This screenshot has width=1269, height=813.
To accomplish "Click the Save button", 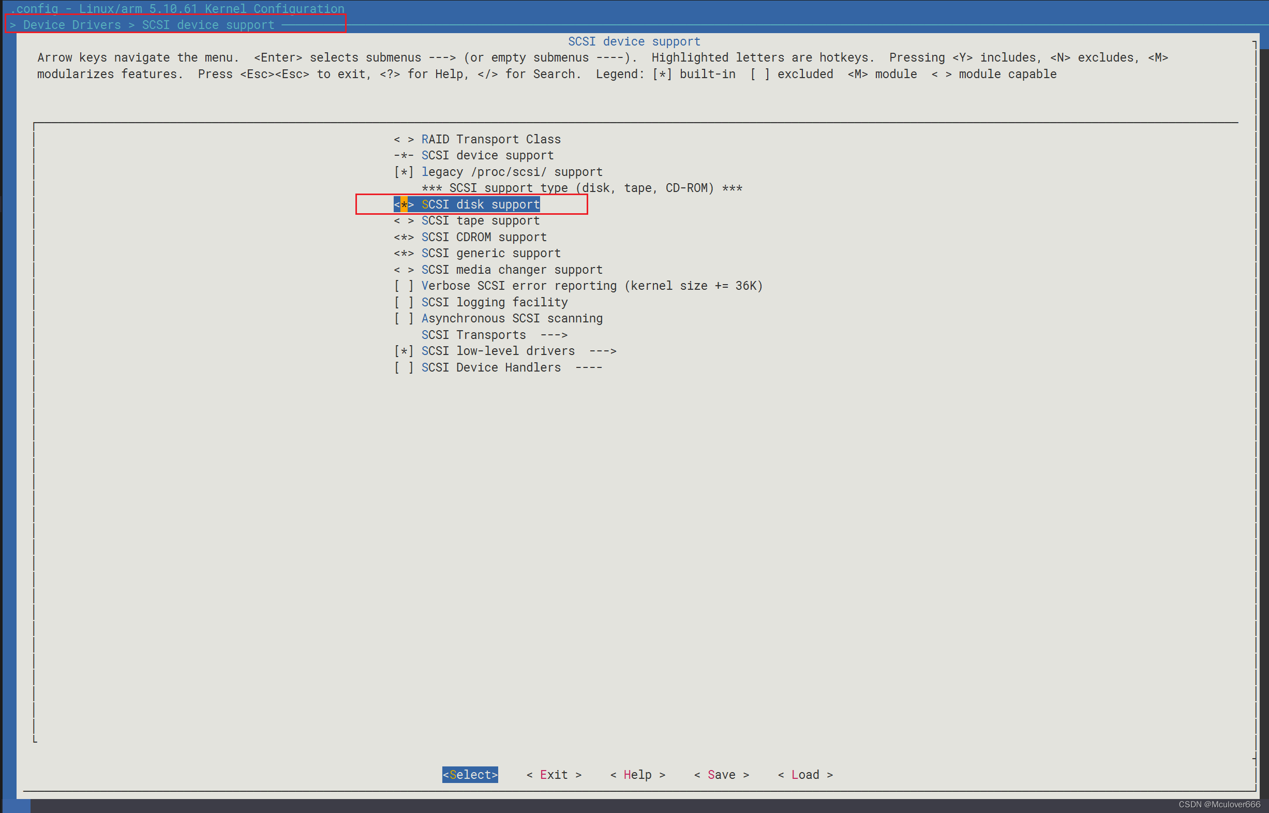I will [x=721, y=775].
